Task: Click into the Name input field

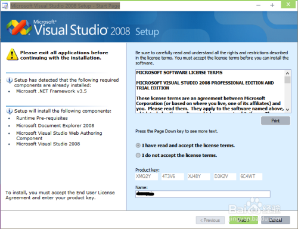Action: [203, 194]
